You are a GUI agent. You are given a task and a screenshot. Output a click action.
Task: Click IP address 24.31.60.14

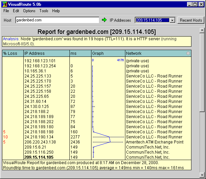[x=35, y=102]
